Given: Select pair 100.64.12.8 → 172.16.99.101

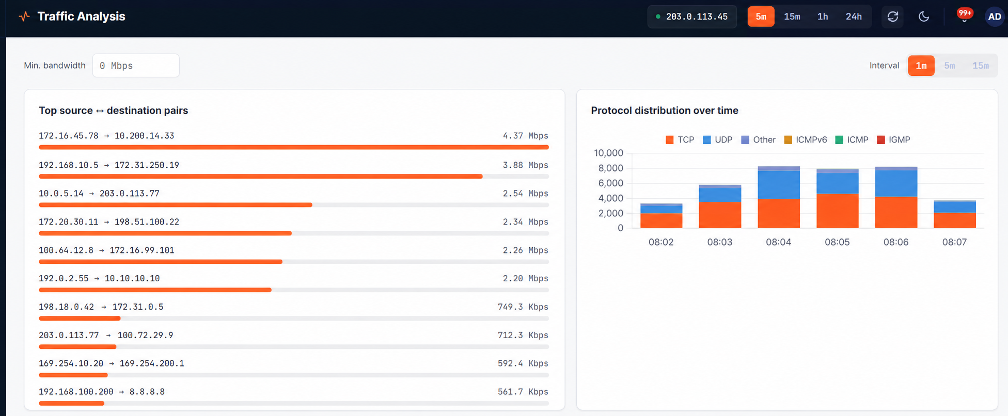Looking at the screenshot, I should (x=294, y=255).
